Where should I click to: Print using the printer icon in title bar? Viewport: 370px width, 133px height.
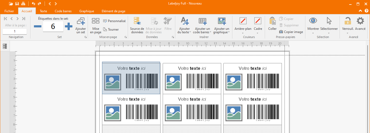pos(23,4)
